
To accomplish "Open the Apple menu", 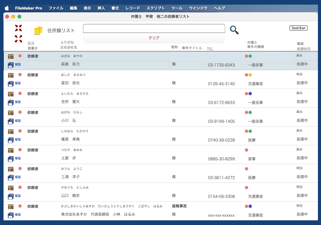I will pos(7,8).
